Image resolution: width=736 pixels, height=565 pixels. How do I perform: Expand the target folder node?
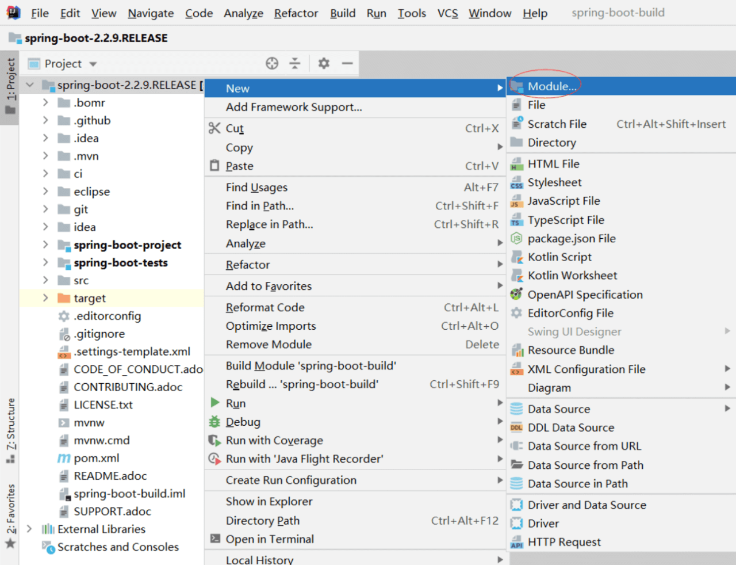coord(45,298)
